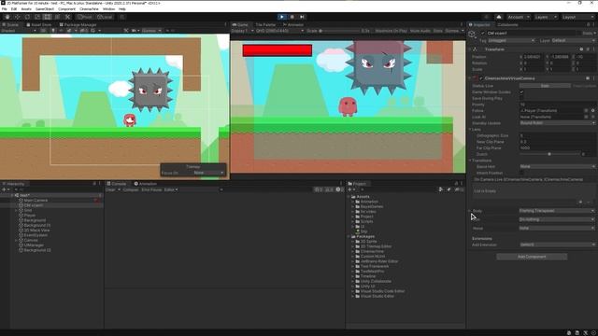Image resolution: width=598 pixels, height=336 pixels.
Task: Switch to the Animator tab
Action: [293, 25]
